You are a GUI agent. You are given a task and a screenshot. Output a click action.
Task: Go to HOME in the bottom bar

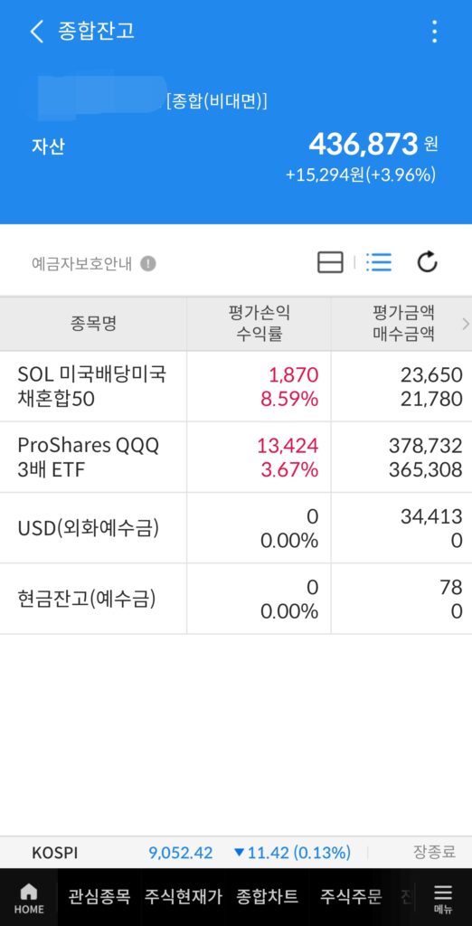pyautogui.click(x=29, y=897)
